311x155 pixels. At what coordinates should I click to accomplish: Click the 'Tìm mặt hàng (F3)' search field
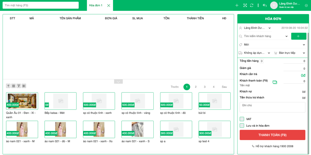pos(40,5)
